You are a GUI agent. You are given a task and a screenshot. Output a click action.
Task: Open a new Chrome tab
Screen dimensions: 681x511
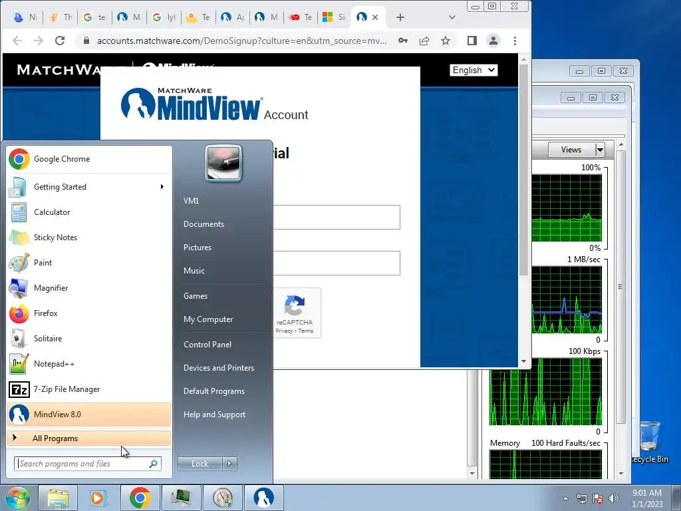pos(400,17)
